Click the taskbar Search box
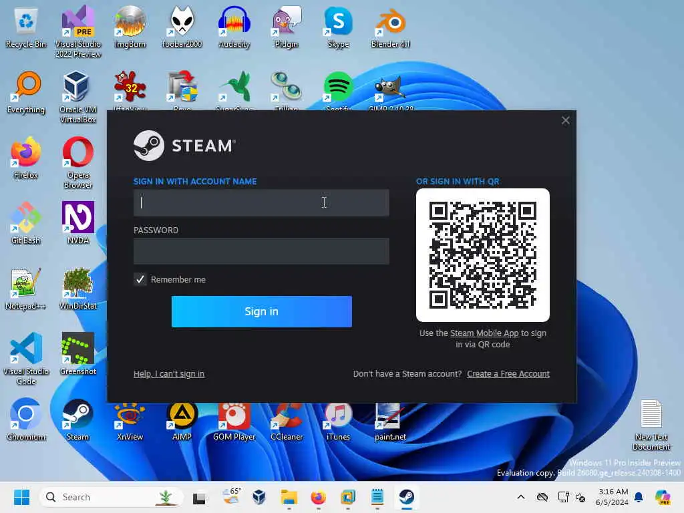Image resolution: width=684 pixels, height=513 pixels. click(112, 497)
